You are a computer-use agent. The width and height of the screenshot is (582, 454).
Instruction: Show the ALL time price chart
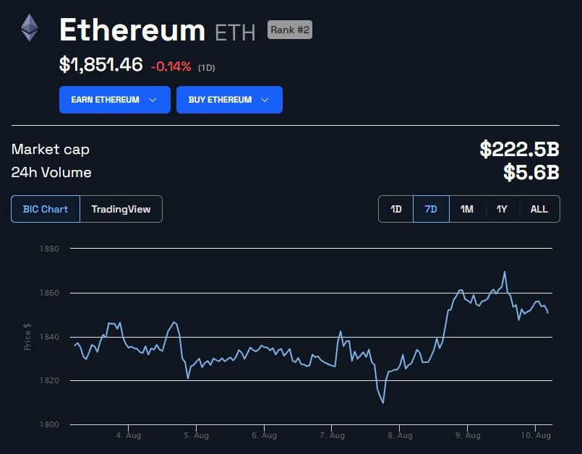tap(539, 208)
